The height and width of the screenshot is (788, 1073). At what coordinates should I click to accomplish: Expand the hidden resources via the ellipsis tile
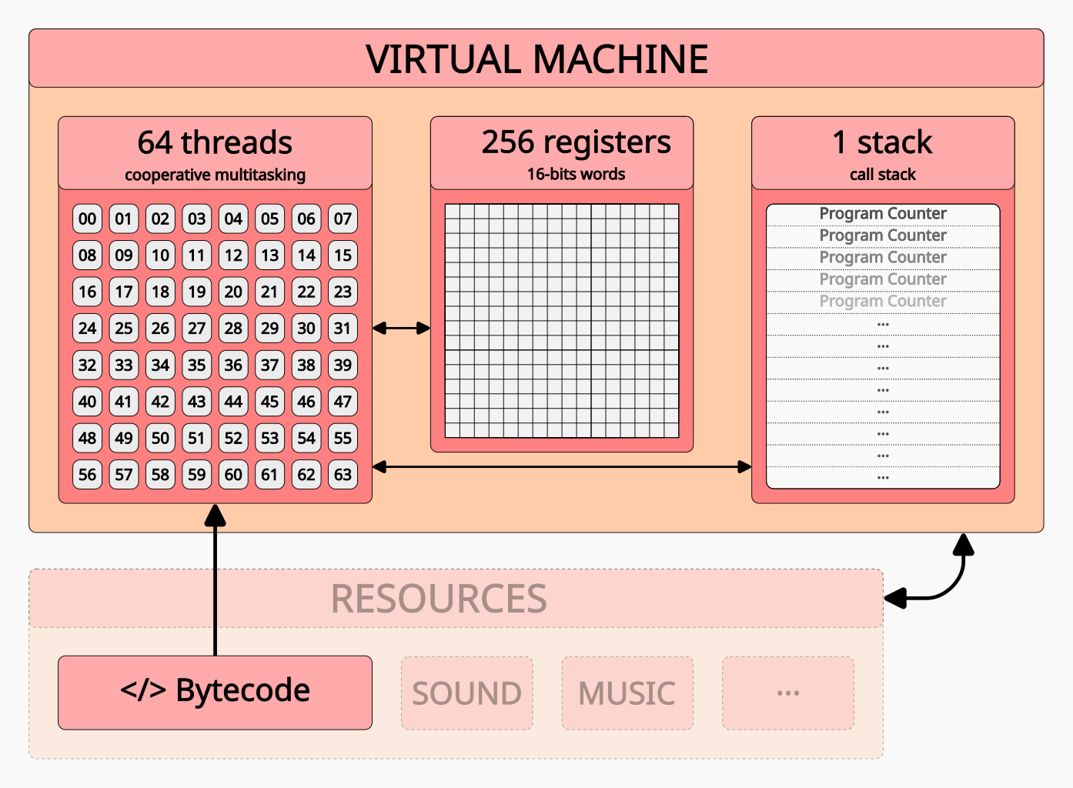(787, 692)
